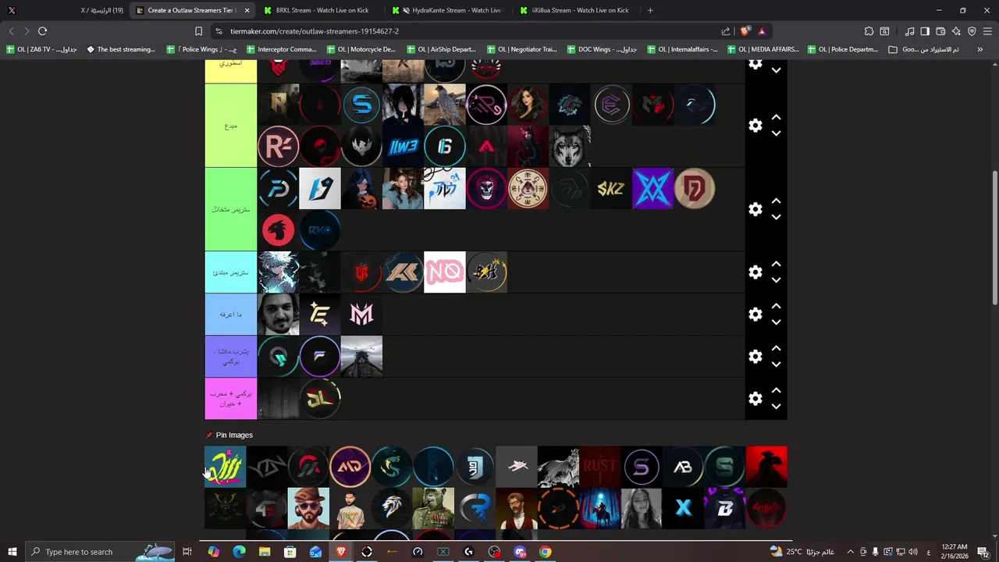Select the pink NO logo image
The image size is (999, 562).
(x=445, y=272)
